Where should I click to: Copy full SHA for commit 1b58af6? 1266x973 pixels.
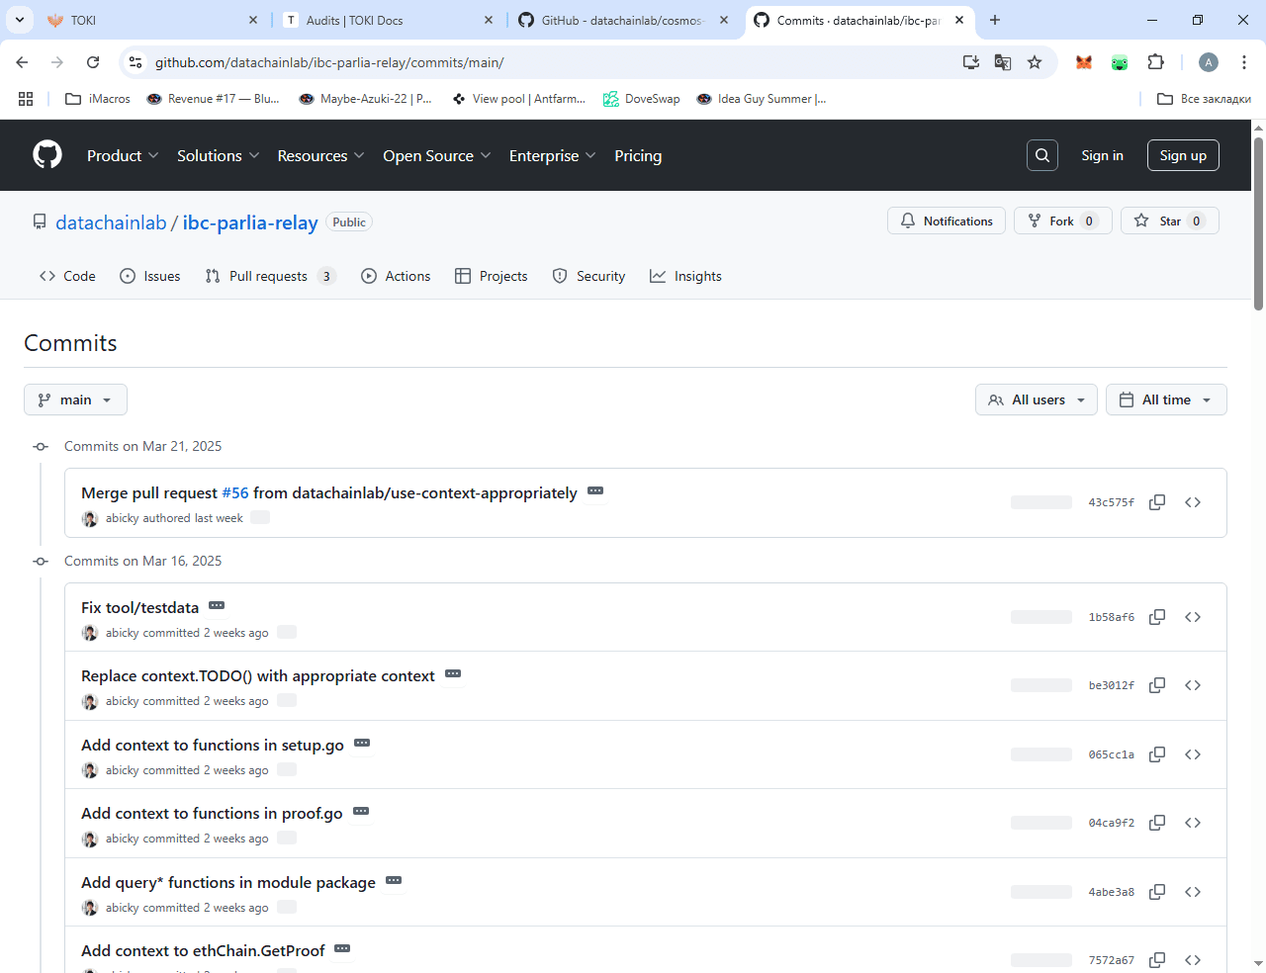(1157, 617)
